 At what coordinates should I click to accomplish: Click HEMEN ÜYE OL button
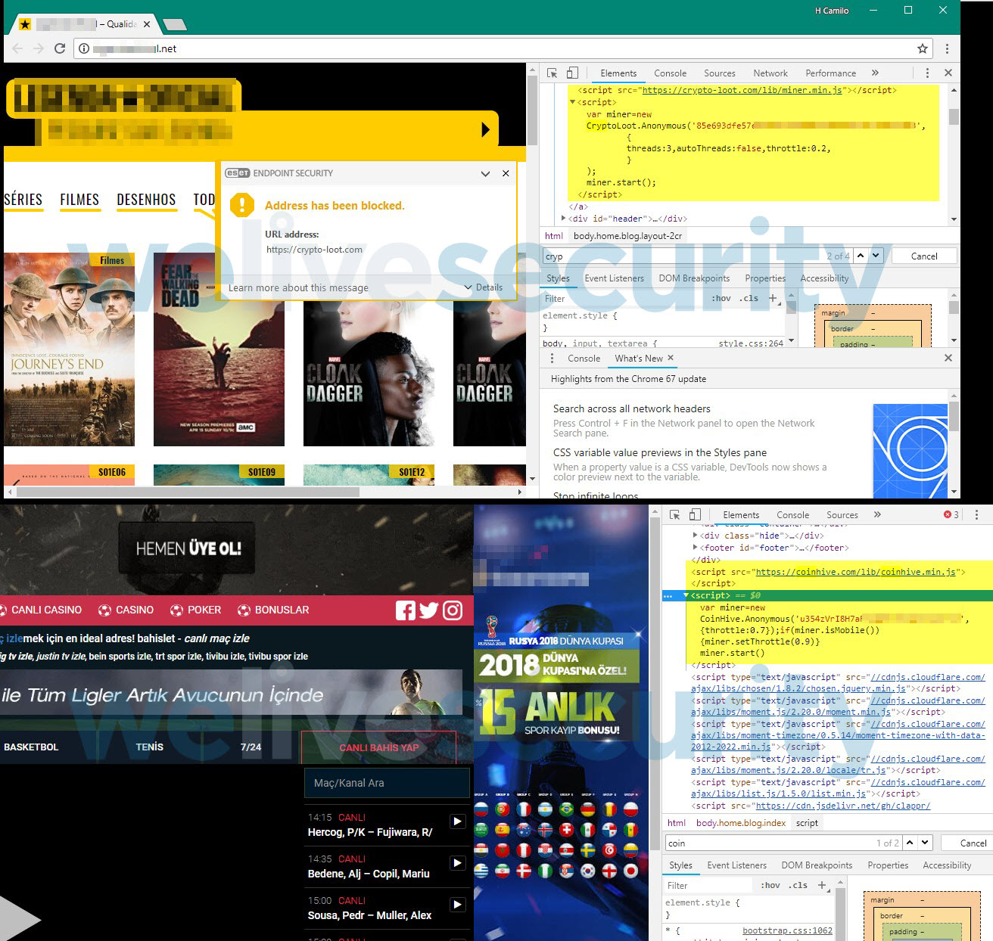188,548
